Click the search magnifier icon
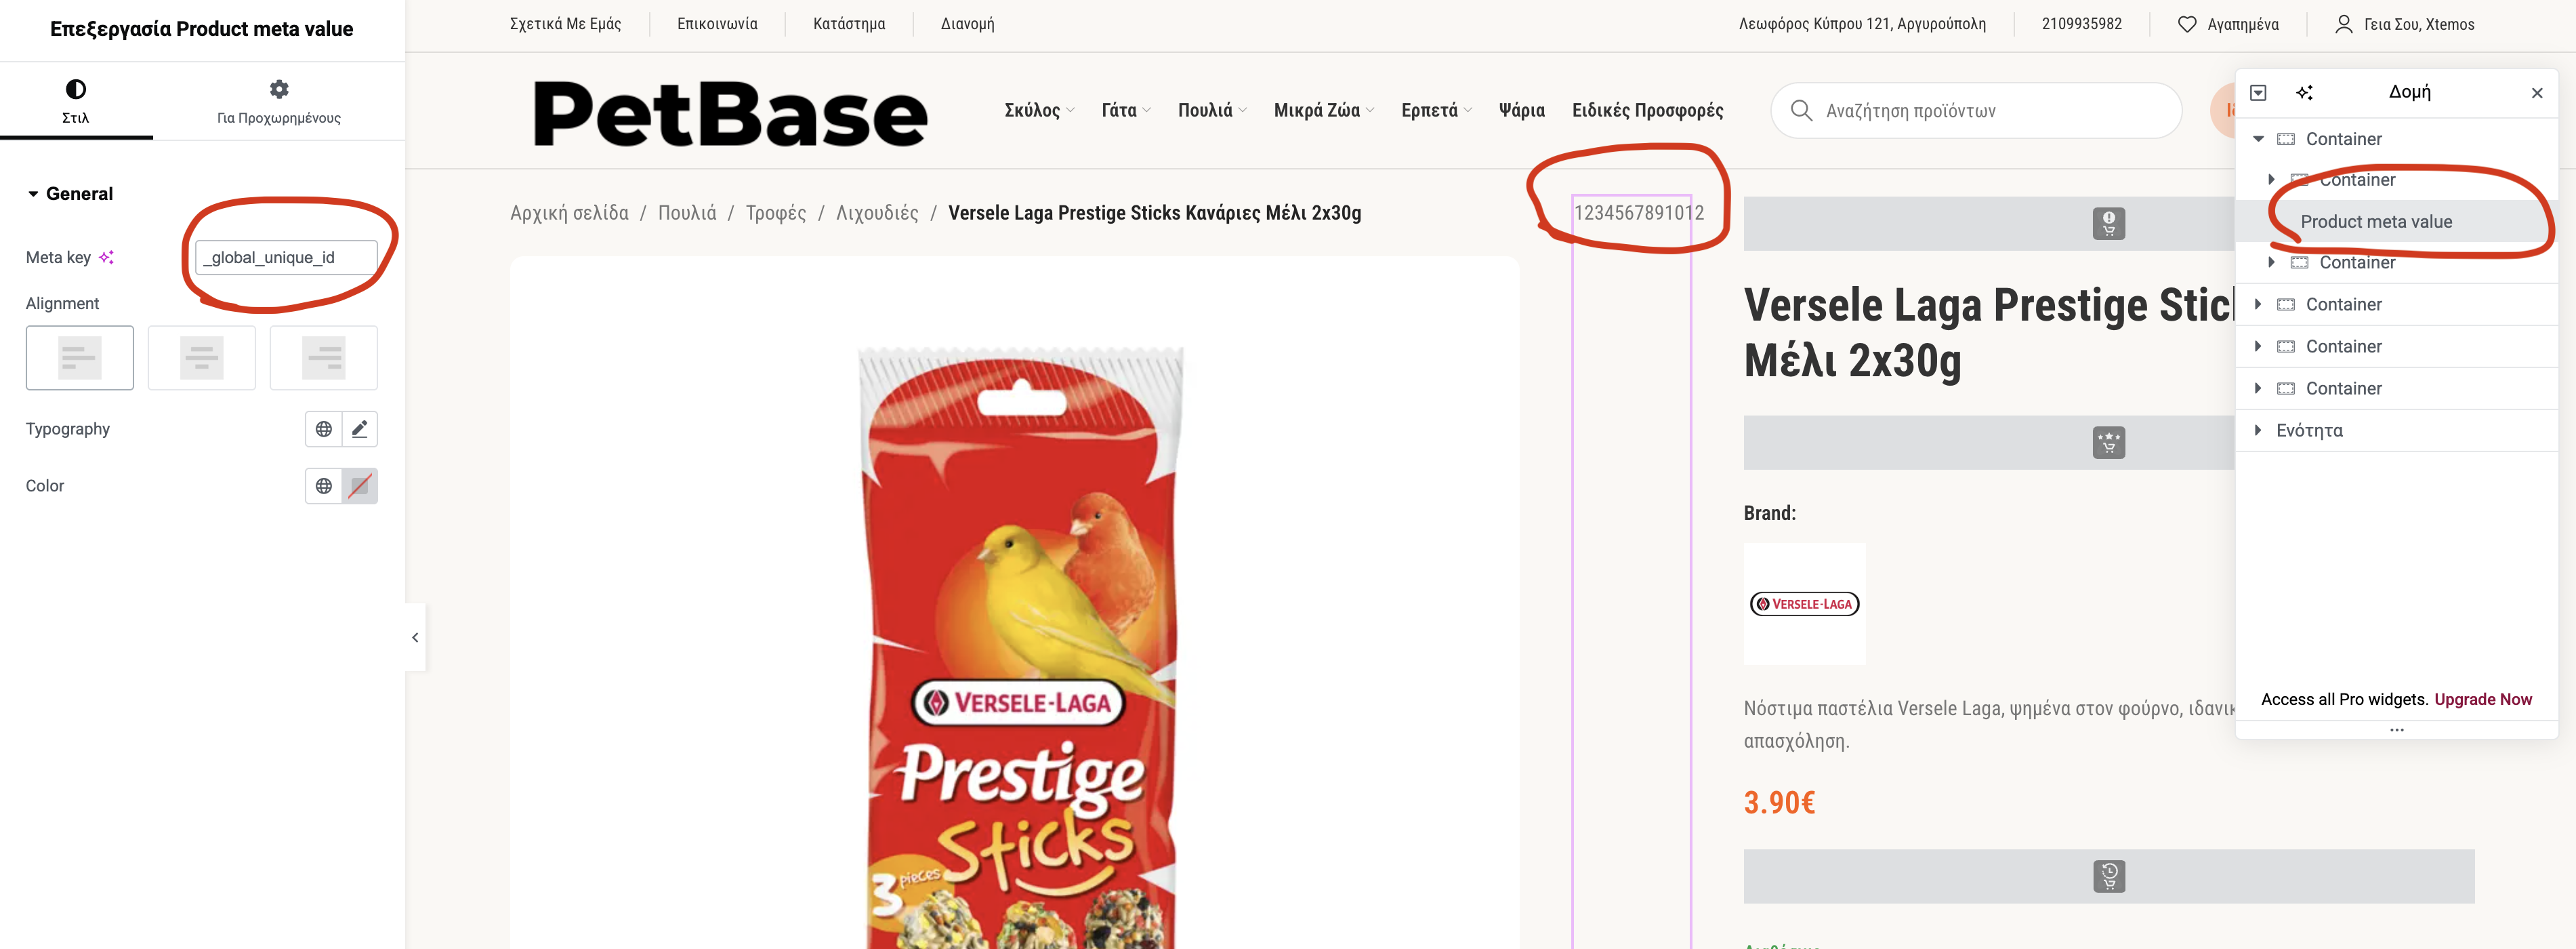2576x949 pixels. pos(1801,110)
